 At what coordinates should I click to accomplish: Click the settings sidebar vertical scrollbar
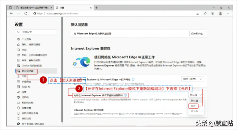[62, 70]
